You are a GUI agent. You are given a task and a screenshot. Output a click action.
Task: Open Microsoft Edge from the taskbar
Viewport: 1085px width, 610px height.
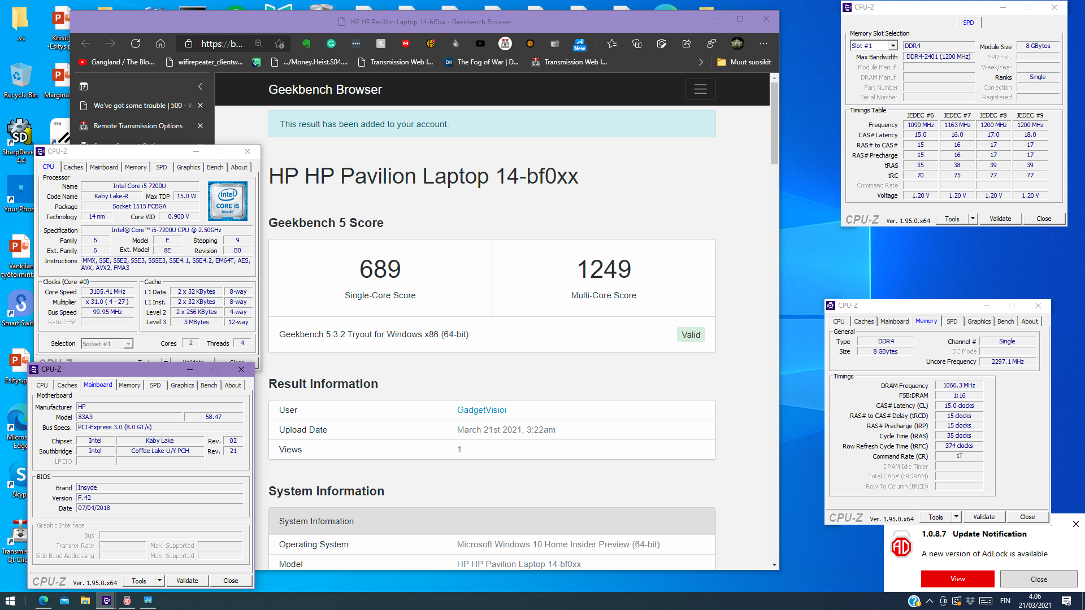pos(44,600)
